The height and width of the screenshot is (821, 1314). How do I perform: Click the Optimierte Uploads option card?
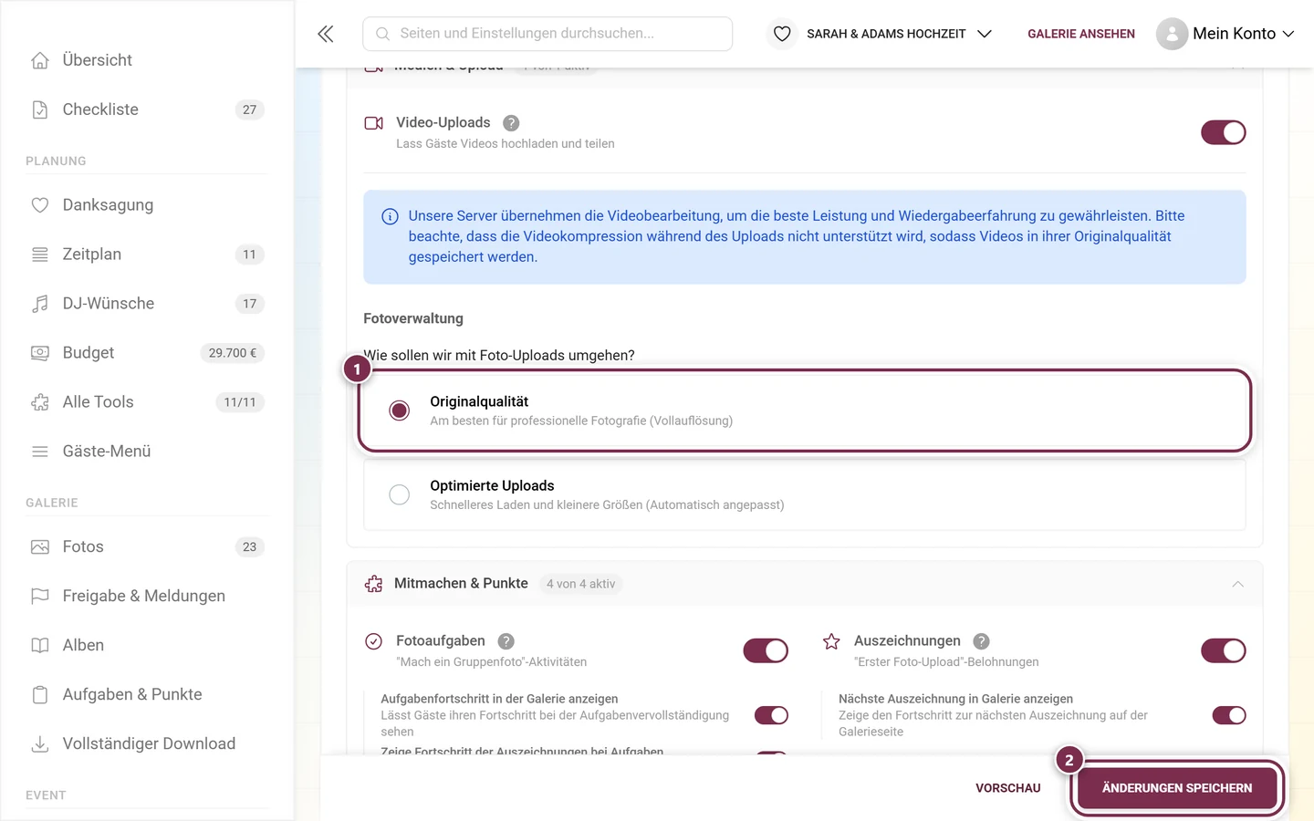(x=805, y=494)
